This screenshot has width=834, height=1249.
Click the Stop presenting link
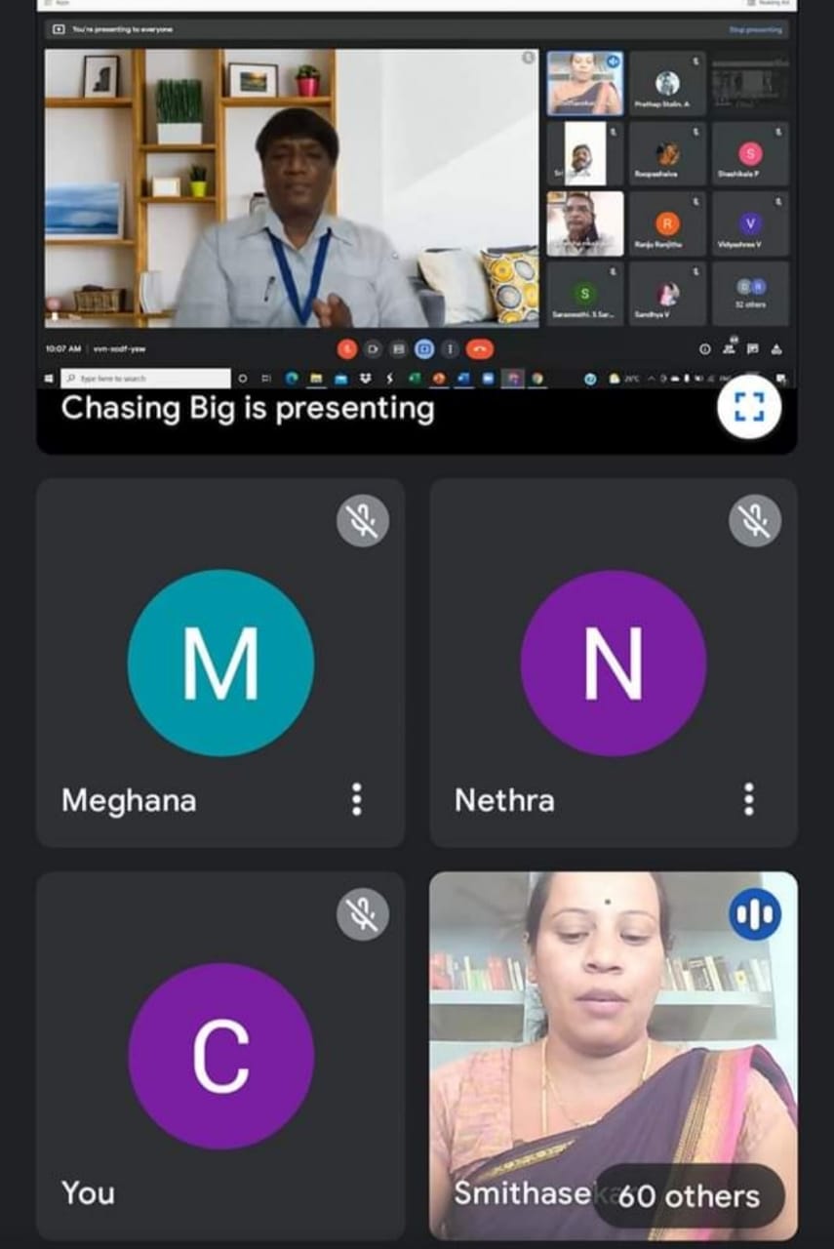[755, 29]
